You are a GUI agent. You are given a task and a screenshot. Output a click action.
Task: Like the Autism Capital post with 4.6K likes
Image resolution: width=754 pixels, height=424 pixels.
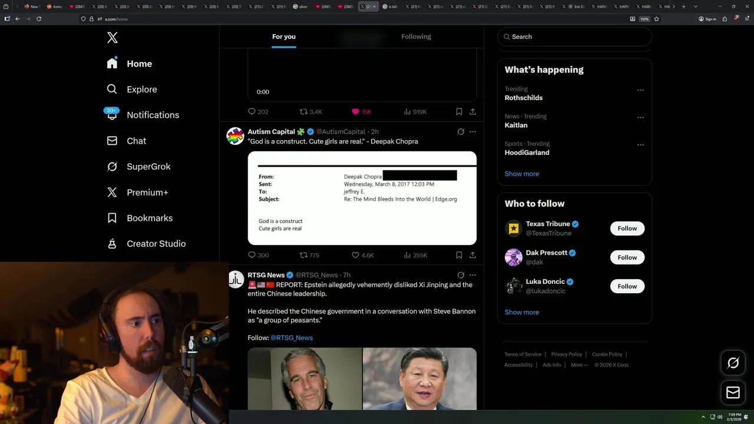[362, 255]
